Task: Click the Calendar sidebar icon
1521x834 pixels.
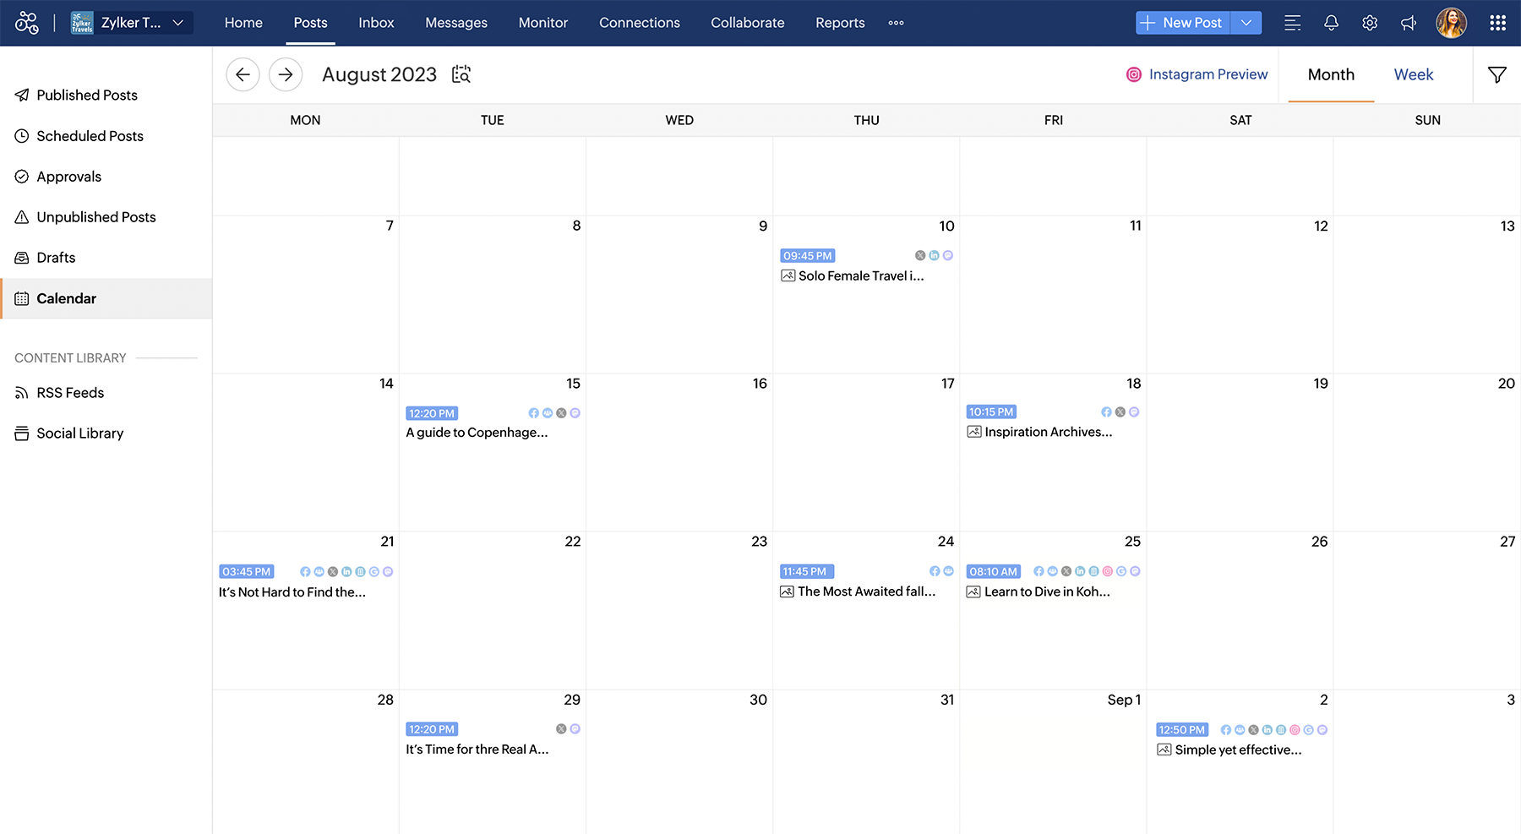Action: click(x=22, y=298)
